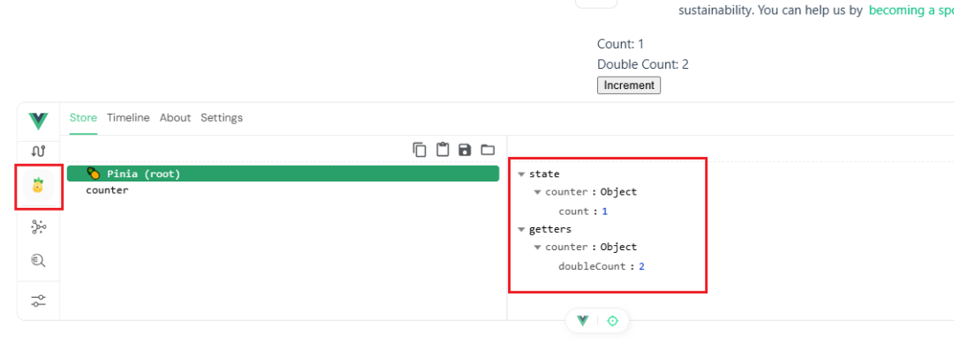Switch to the Timeline tab
Image resolution: width=954 pixels, height=341 pixels.
(x=128, y=118)
